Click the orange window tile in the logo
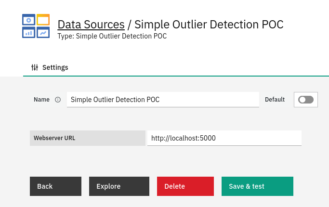The width and height of the screenshot is (329, 207). pyautogui.click(x=43, y=20)
